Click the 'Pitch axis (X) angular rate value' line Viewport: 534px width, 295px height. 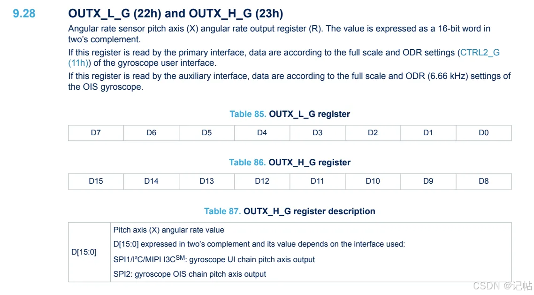pyautogui.click(x=169, y=230)
